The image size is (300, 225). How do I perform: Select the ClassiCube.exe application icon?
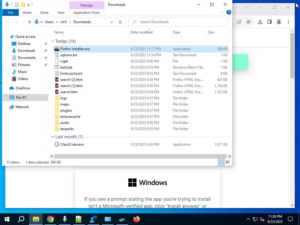57,144
